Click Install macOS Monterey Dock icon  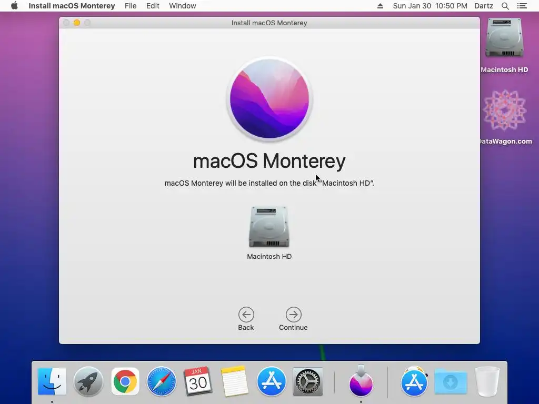pos(361,381)
